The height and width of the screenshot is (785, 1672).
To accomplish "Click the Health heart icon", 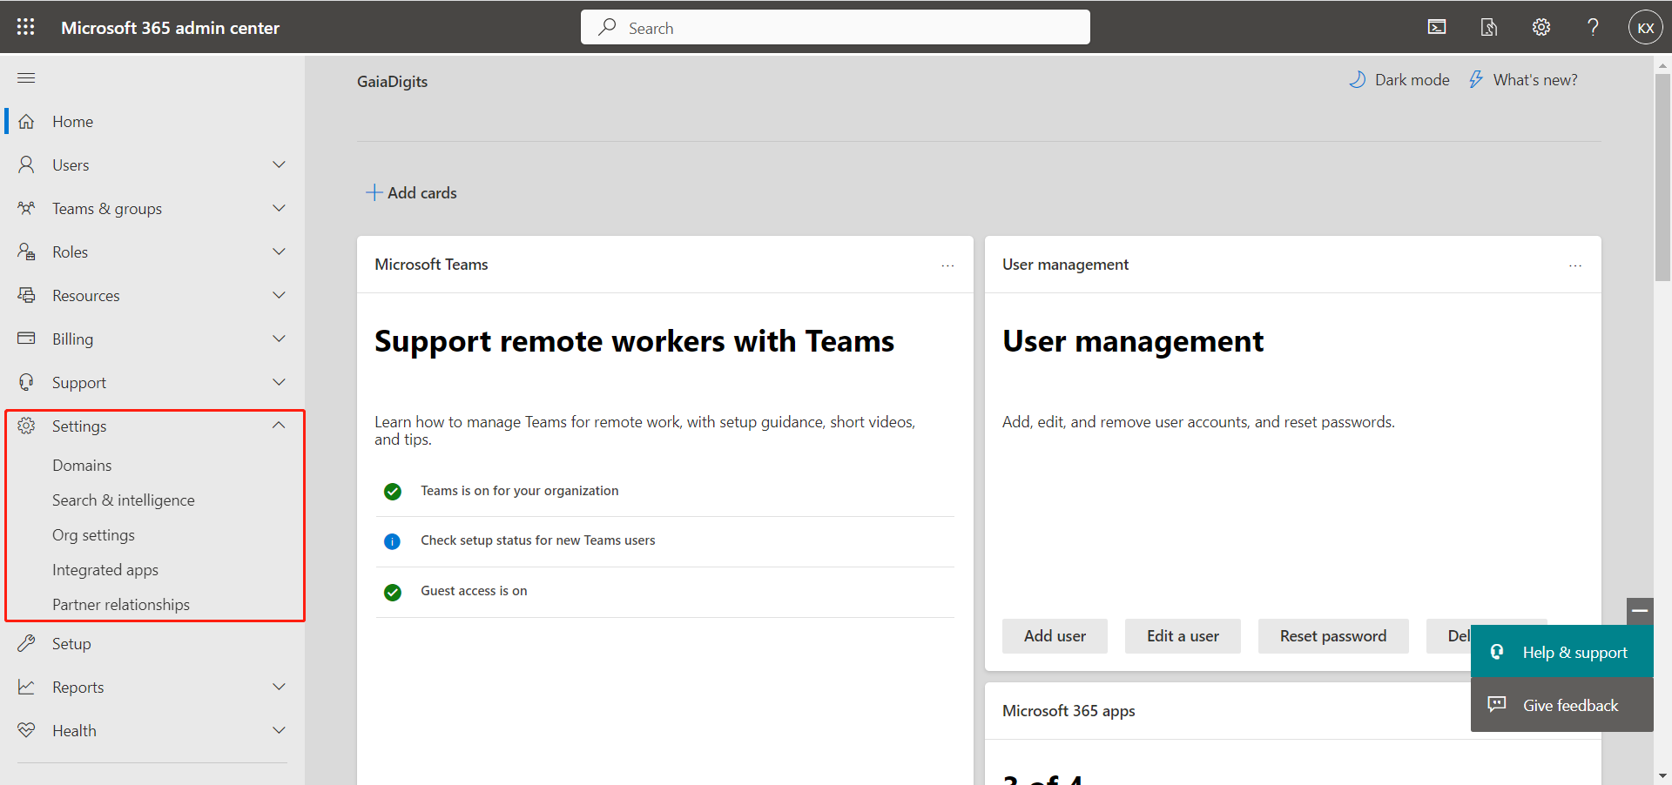I will click(27, 730).
